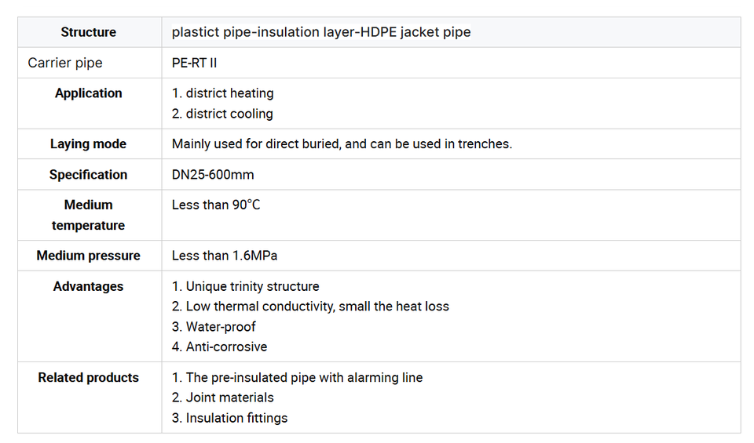Image resolution: width=754 pixels, height=443 pixels.
Task: Click the Application row heading
Action: (x=89, y=93)
